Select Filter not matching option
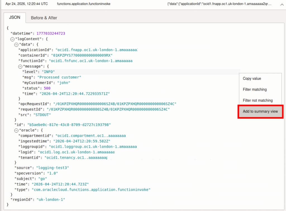The image size is (286, 211). pos(258,100)
